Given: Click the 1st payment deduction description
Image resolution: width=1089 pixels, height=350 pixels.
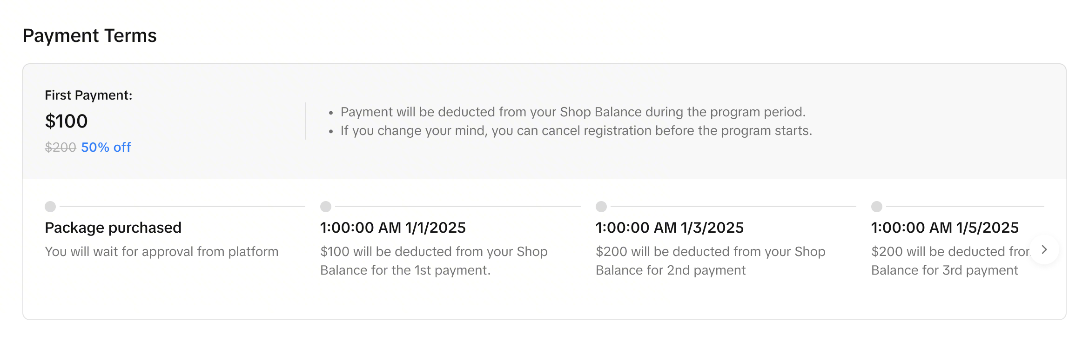Looking at the screenshot, I should tap(434, 261).
